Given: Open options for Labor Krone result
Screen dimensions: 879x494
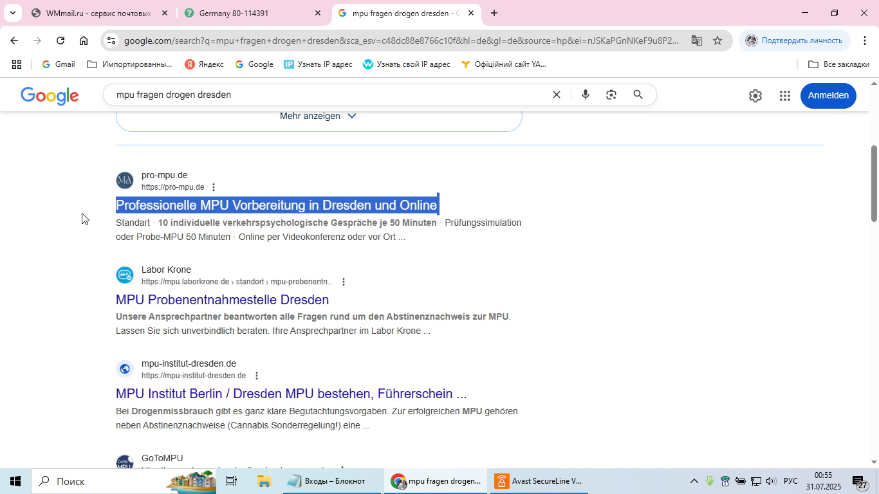Looking at the screenshot, I should coord(344,282).
